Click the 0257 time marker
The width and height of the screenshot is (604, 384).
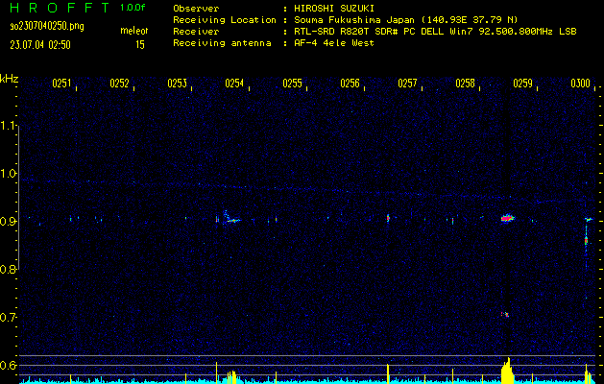[407, 84]
